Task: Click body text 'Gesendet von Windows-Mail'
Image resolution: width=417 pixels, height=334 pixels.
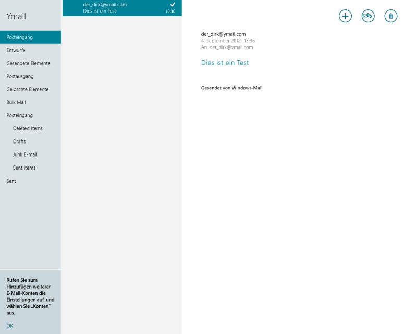Action: tap(231, 88)
